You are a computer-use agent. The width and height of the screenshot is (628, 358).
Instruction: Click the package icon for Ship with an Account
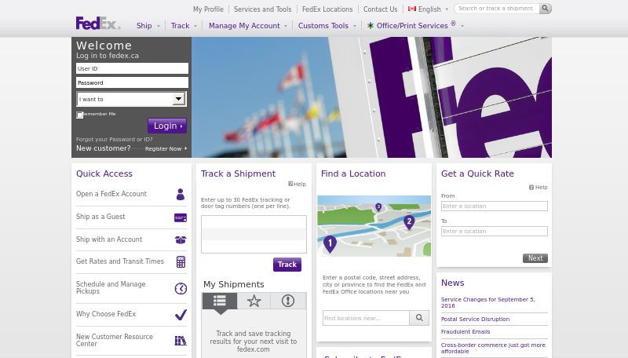(181, 240)
